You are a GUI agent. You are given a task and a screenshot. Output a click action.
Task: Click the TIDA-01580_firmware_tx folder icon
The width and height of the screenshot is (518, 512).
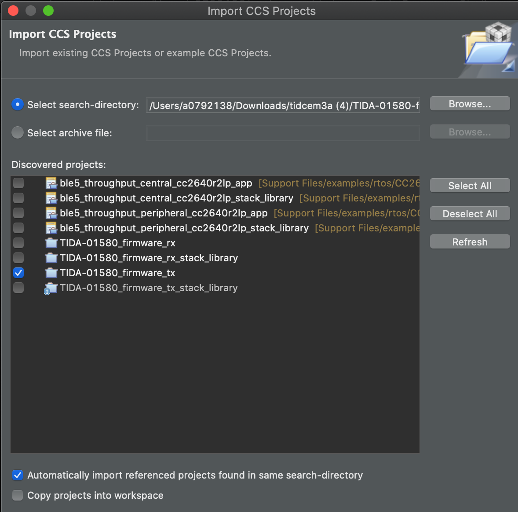point(51,273)
